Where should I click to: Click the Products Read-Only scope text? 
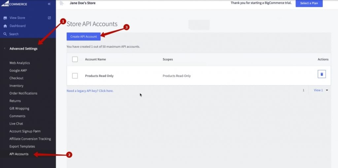pos(177,76)
